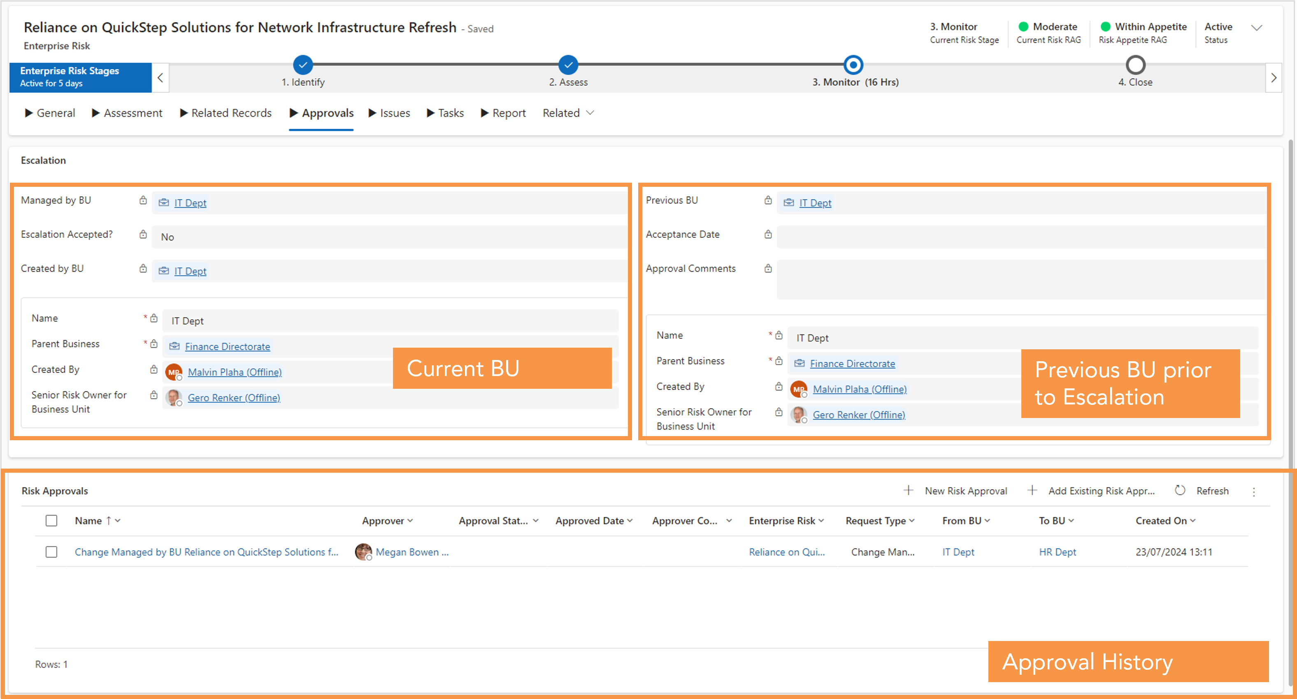This screenshot has height=699, width=1297.
Task: Open the Report tab
Action: coord(503,113)
